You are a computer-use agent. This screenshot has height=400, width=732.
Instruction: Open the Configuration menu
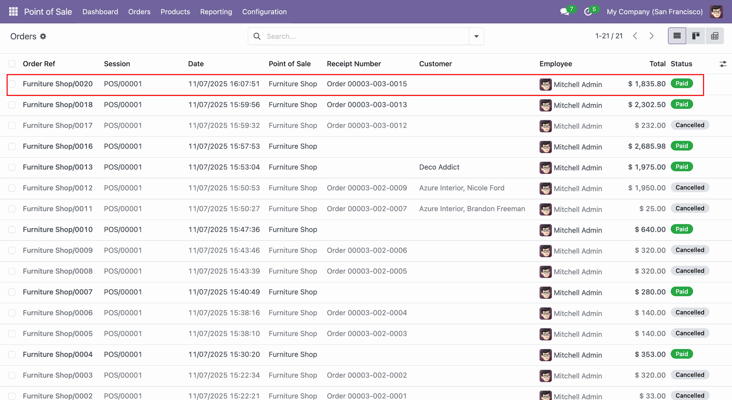(x=264, y=12)
